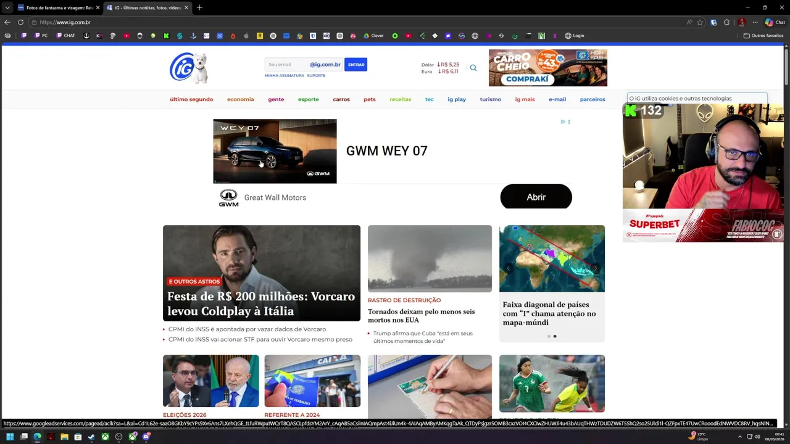Click the Caixa work card photo
Viewport: 790px width, 444px height.
pos(312,381)
